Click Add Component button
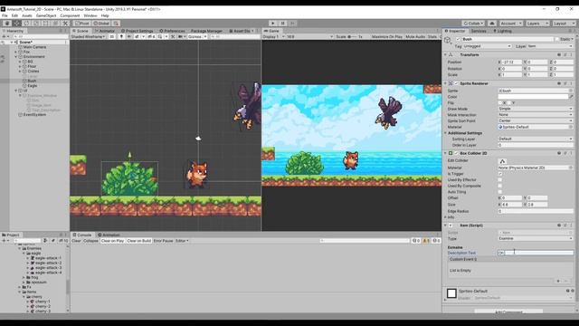Screen dimensions: 579x326 pos(508,312)
